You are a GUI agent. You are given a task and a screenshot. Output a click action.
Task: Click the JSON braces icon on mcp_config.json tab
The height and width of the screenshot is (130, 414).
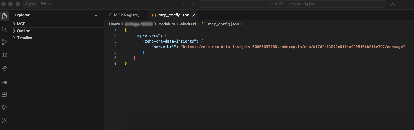pyautogui.click(x=154, y=15)
